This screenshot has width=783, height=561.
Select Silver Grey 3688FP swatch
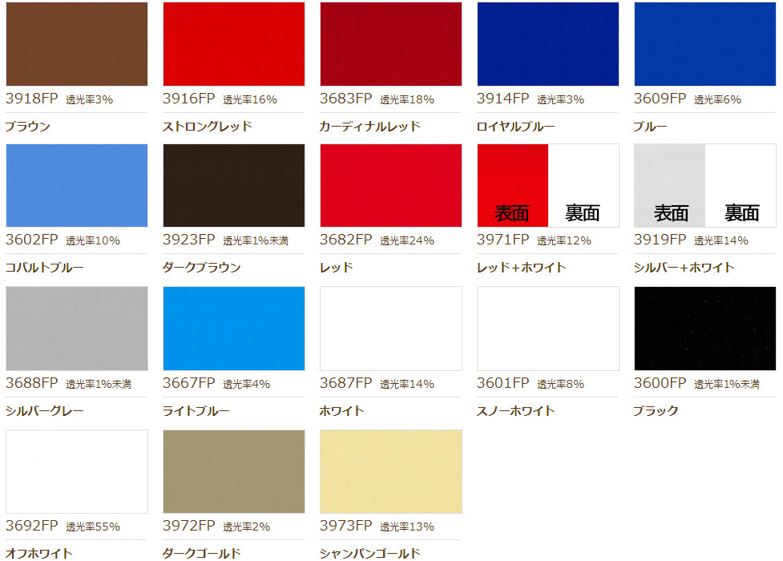77,329
